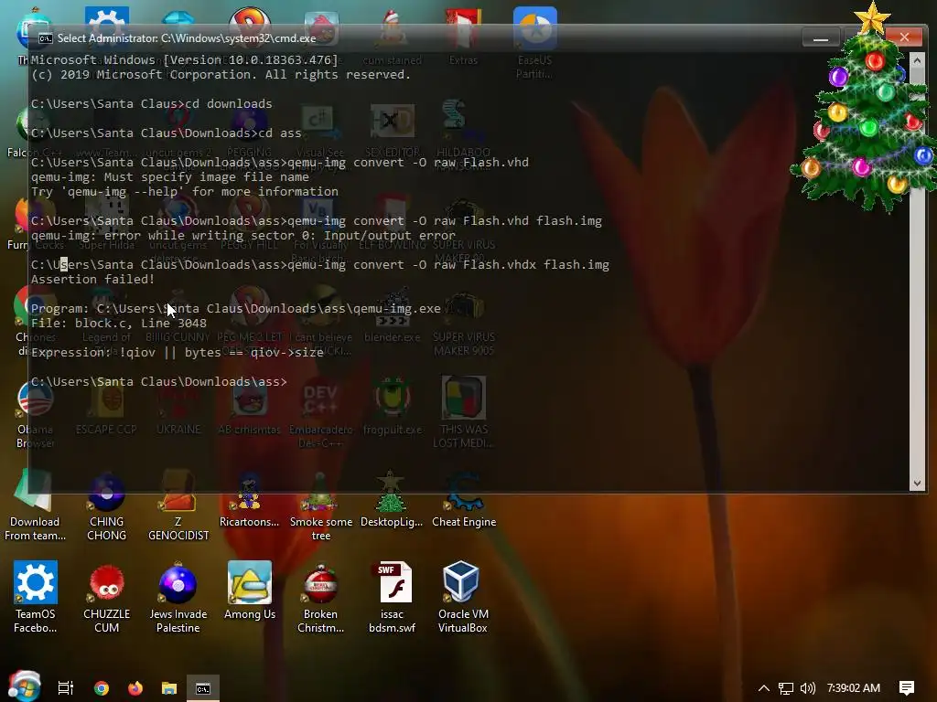Image resolution: width=937 pixels, height=702 pixels.
Task: Open the Action Center notifications icon
Action: (907, 688)
